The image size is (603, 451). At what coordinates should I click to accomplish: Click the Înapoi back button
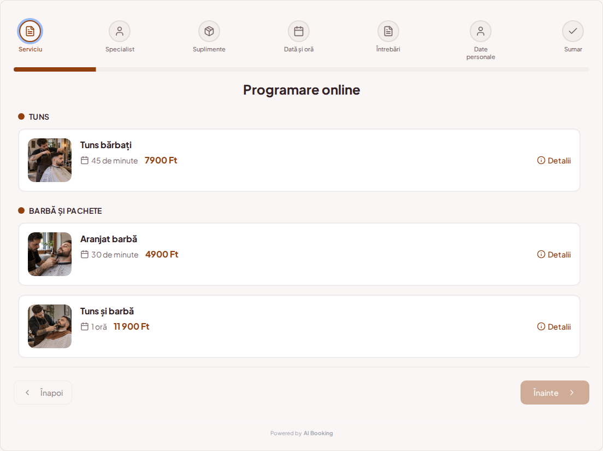click(x=43, y=393)
